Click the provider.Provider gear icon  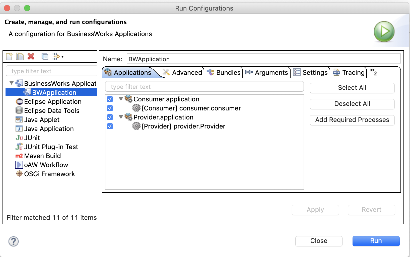click(136, 126)
